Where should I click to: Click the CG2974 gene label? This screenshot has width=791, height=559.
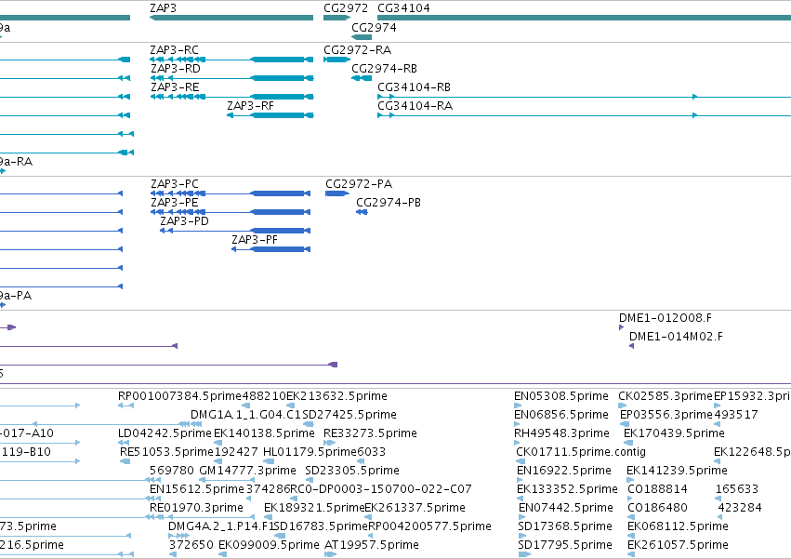(x=374, y=28)
